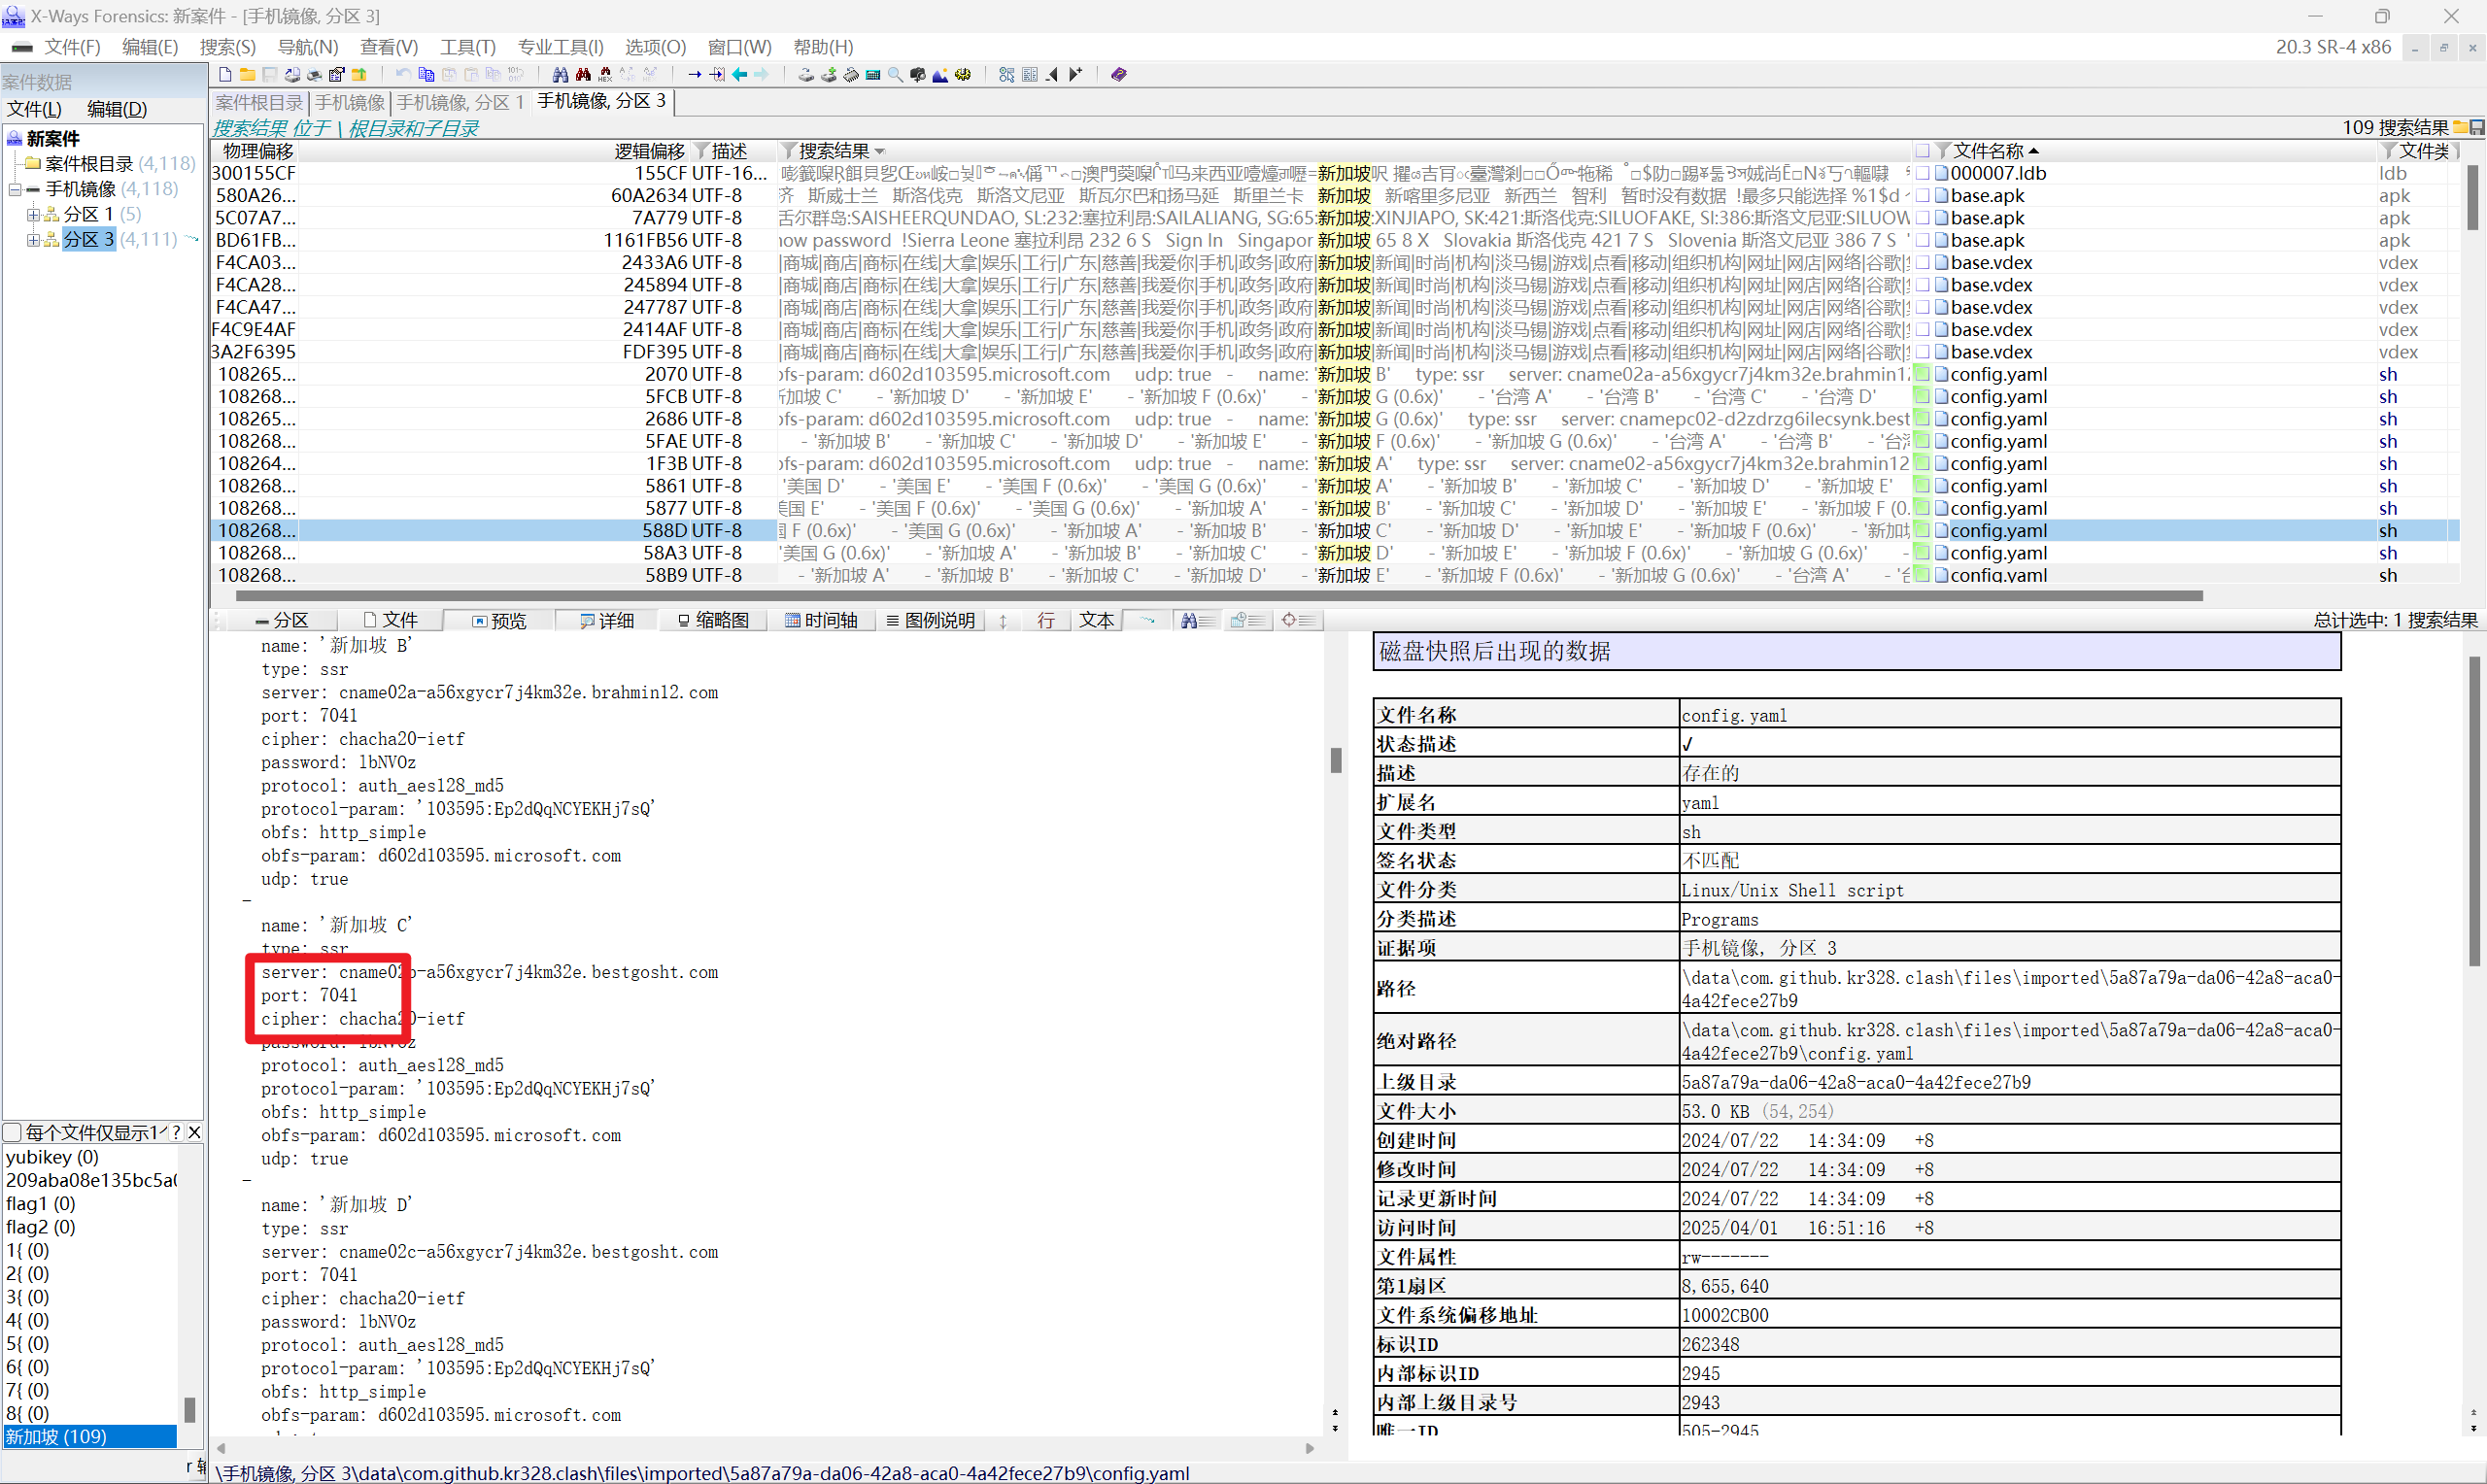Click the 搜索结果 位于 根目录和子目录 link
Screen dimensions: 2487x1484
pyautogui.click(x=345, y=128)
